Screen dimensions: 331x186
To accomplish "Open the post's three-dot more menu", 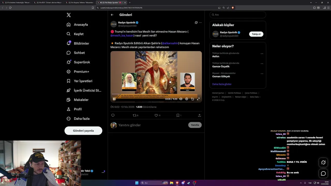I will (x=200, y=23).
